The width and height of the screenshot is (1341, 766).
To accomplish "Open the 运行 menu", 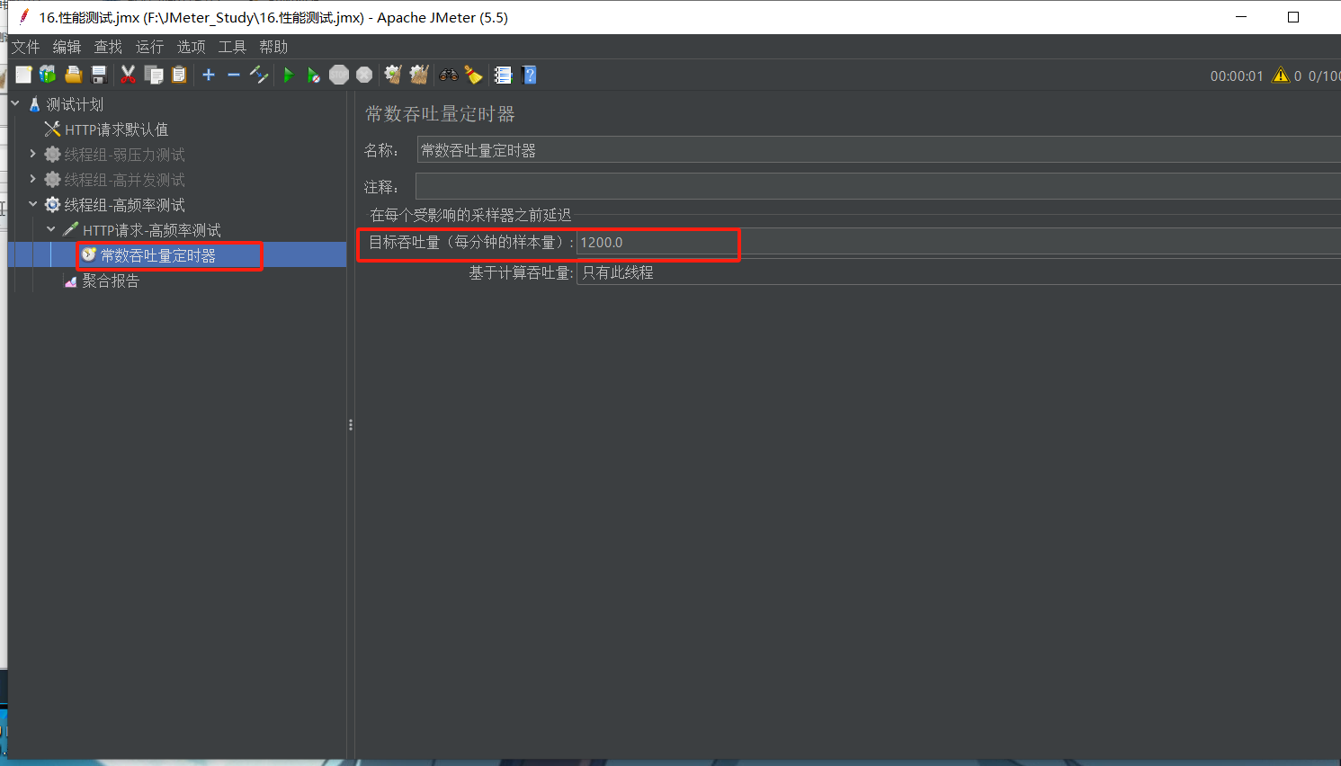I will coord(149,47).
